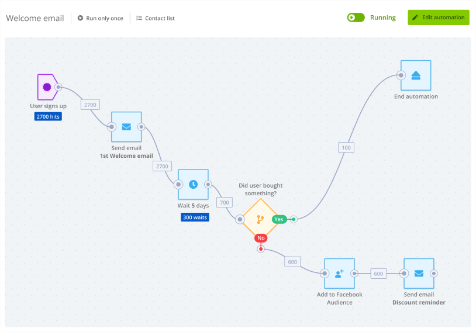Click the Edit automation button

pos(439,18)
